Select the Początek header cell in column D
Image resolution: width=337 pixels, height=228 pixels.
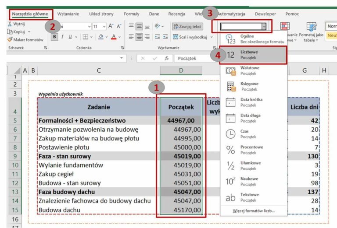pos(181,106)
